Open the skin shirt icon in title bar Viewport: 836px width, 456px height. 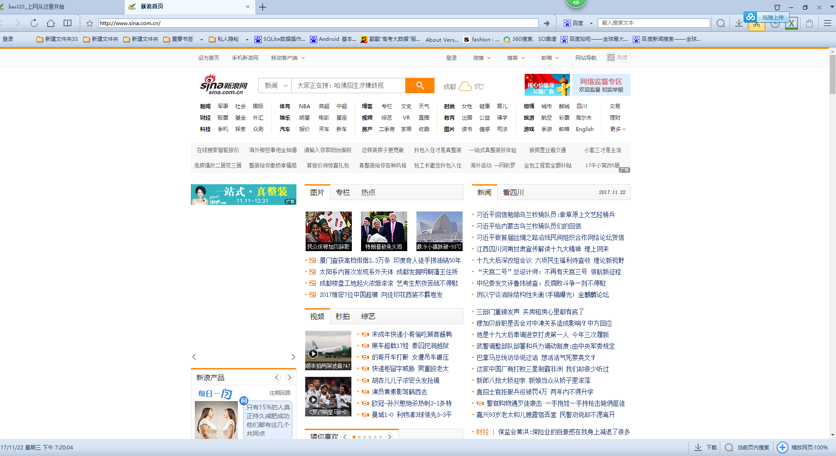coord(777,7)
